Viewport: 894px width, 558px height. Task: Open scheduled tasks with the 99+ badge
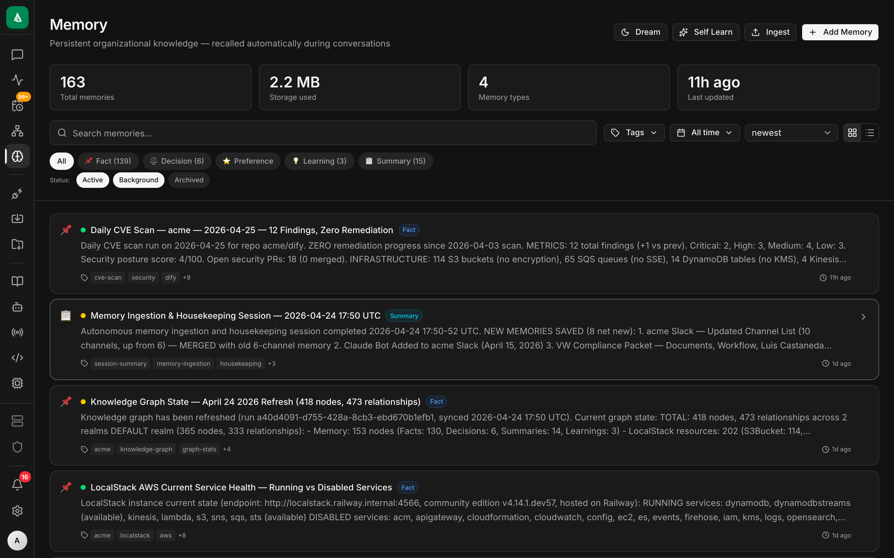(17, 106)
